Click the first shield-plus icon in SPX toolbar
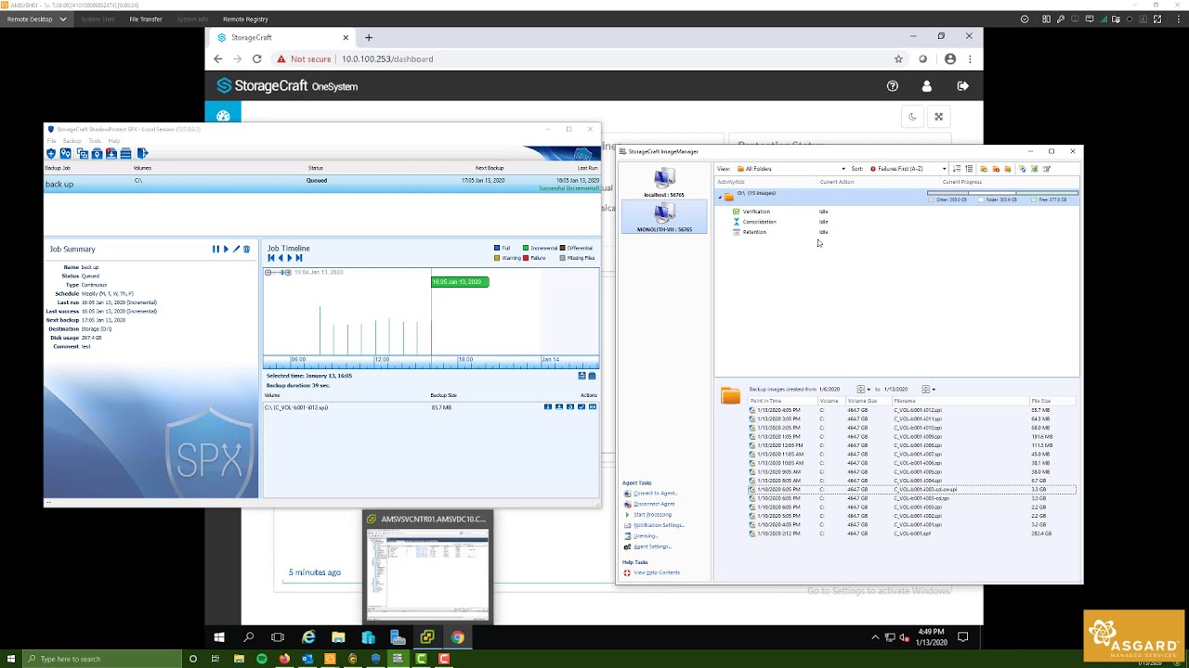 pos(51,153)
